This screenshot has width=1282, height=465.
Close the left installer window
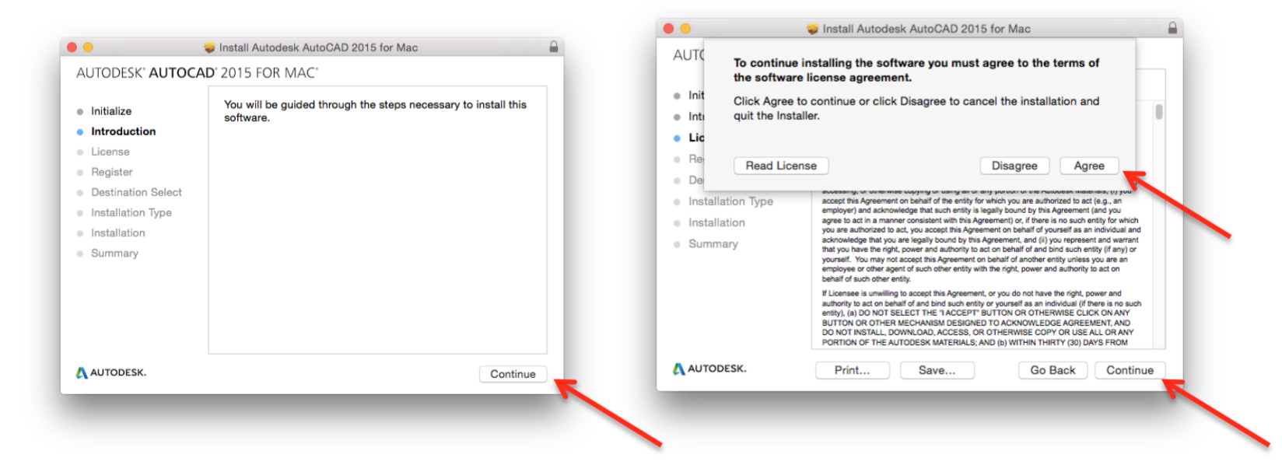72,47
